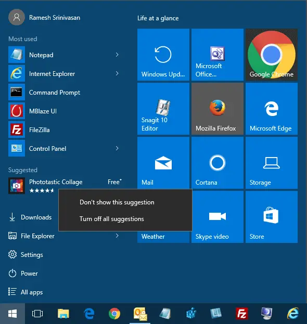Open the Cortana tile
The width and height of the screenshot is (307, 324).
(218, 163)
